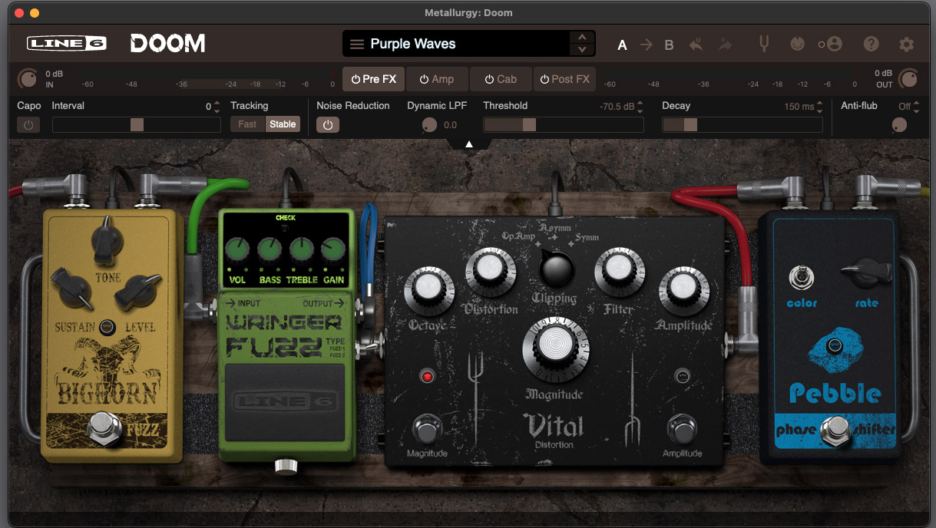Switch to snapshot A

[622, 45]
